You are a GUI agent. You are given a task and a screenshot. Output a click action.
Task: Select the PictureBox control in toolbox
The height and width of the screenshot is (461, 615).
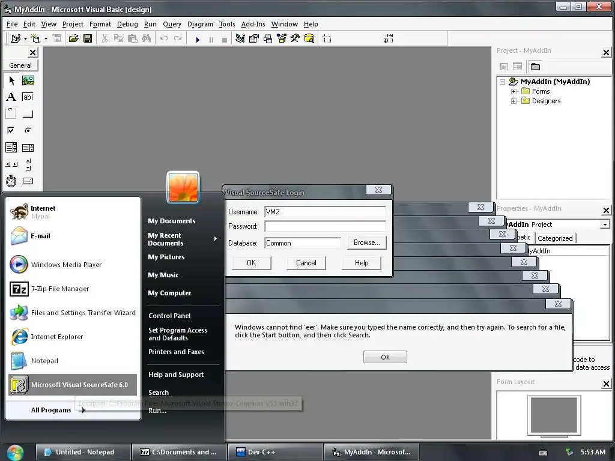(28, 80)
